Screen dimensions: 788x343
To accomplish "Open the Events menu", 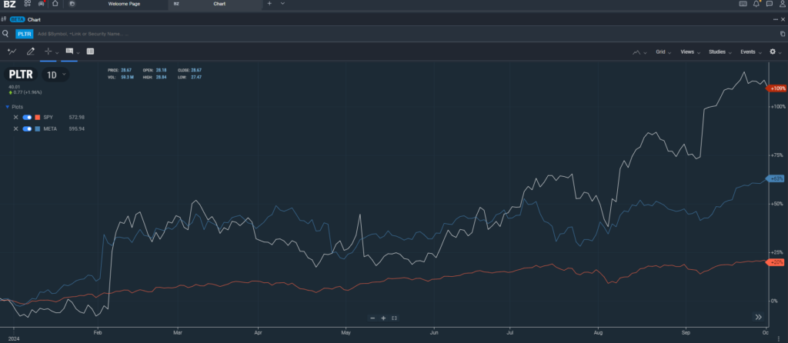I will [x=750, y=52].
